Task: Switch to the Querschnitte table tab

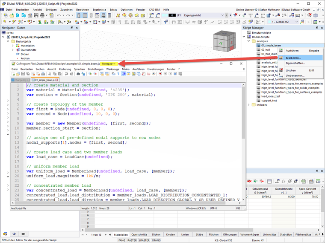Action: click(139, 234)
